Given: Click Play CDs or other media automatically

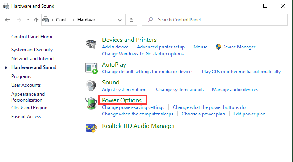Looking at the screenshot, I should (241, 72).
